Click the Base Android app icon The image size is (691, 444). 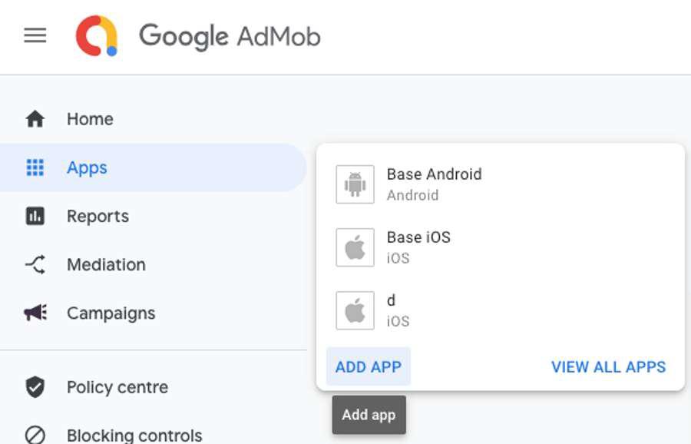click(355, 184)
